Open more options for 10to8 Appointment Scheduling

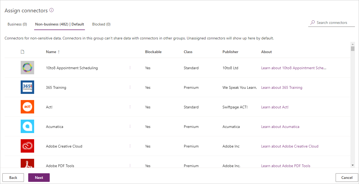[x=130, y=68]
